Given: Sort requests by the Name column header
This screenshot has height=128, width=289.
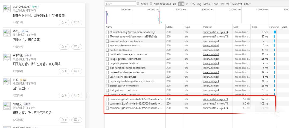Looking at the screenshot, I should tap(109, 27).
